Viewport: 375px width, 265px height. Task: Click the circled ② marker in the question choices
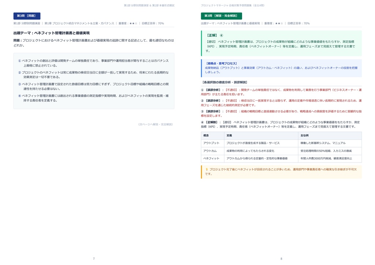pyautogui.click(x=20, y=72)
